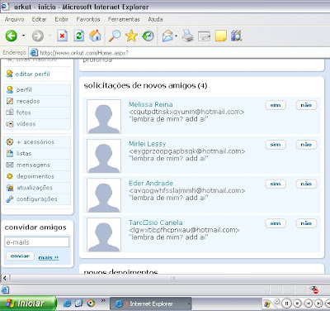This screenshot has height=311, width=330.
Task: Launch Internet Explorer from quick launch icon
Action: pos(67,304)
